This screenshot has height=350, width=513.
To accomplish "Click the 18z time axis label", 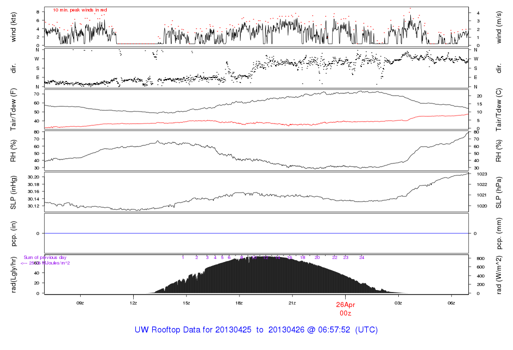I will 239,303.
